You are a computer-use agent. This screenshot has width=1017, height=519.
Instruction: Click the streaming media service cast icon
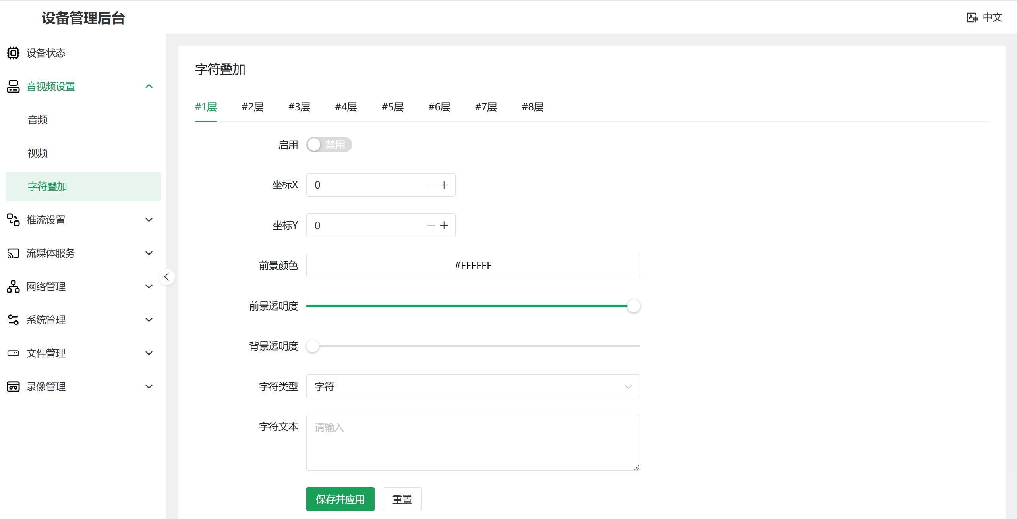click(x=13, y=253)
